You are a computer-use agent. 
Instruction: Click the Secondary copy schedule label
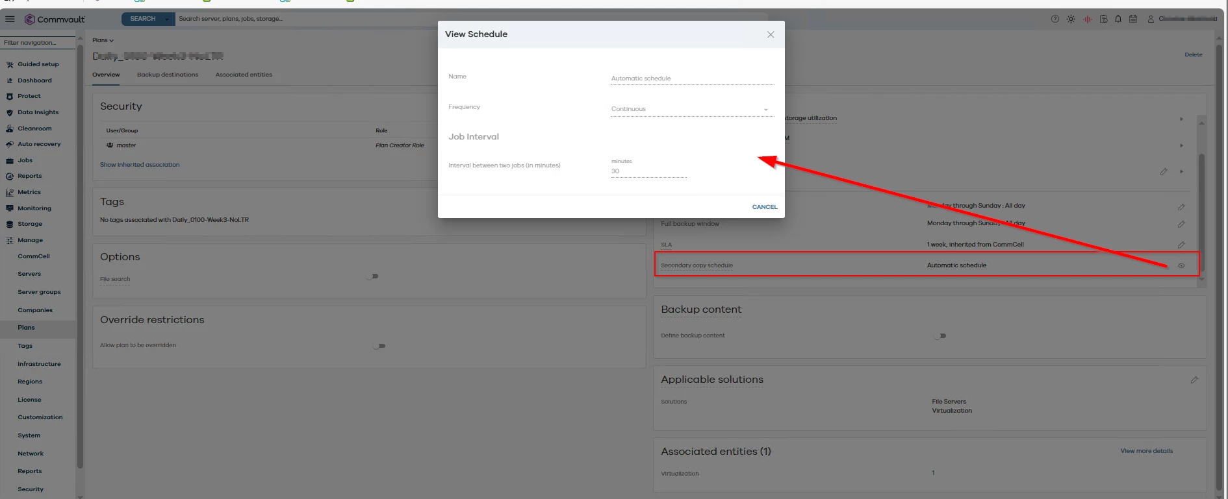(x=697, y=265)
